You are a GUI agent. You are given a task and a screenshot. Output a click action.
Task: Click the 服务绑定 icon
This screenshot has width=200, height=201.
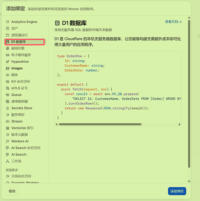(x=8, y=115)
